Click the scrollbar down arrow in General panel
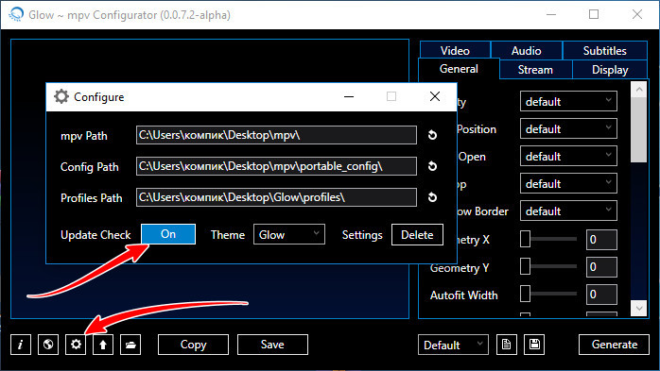Image resolution: width=660 pixels, height=371 pixels. [639, 309]
